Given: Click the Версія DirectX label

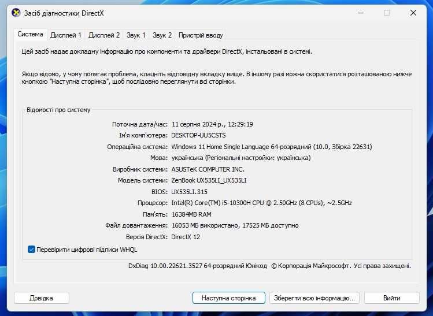Looking at the screenshot, I should pyautogui.click(x=147, y=237).
